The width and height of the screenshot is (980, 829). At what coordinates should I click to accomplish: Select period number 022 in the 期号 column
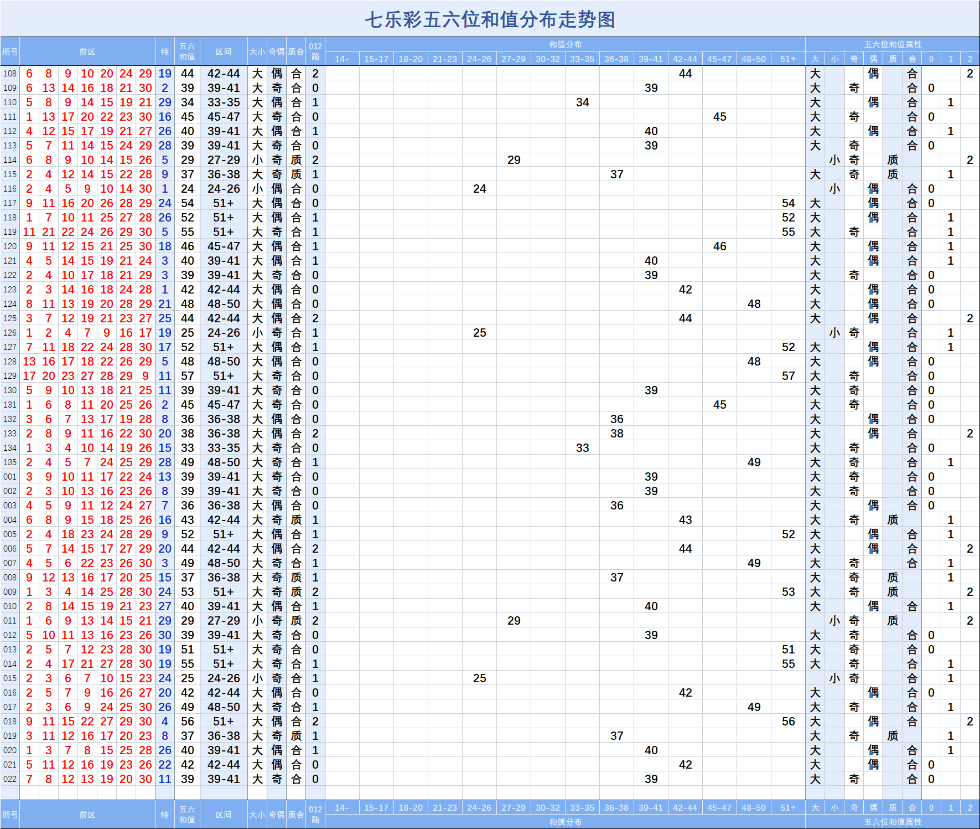pos(10,779)
